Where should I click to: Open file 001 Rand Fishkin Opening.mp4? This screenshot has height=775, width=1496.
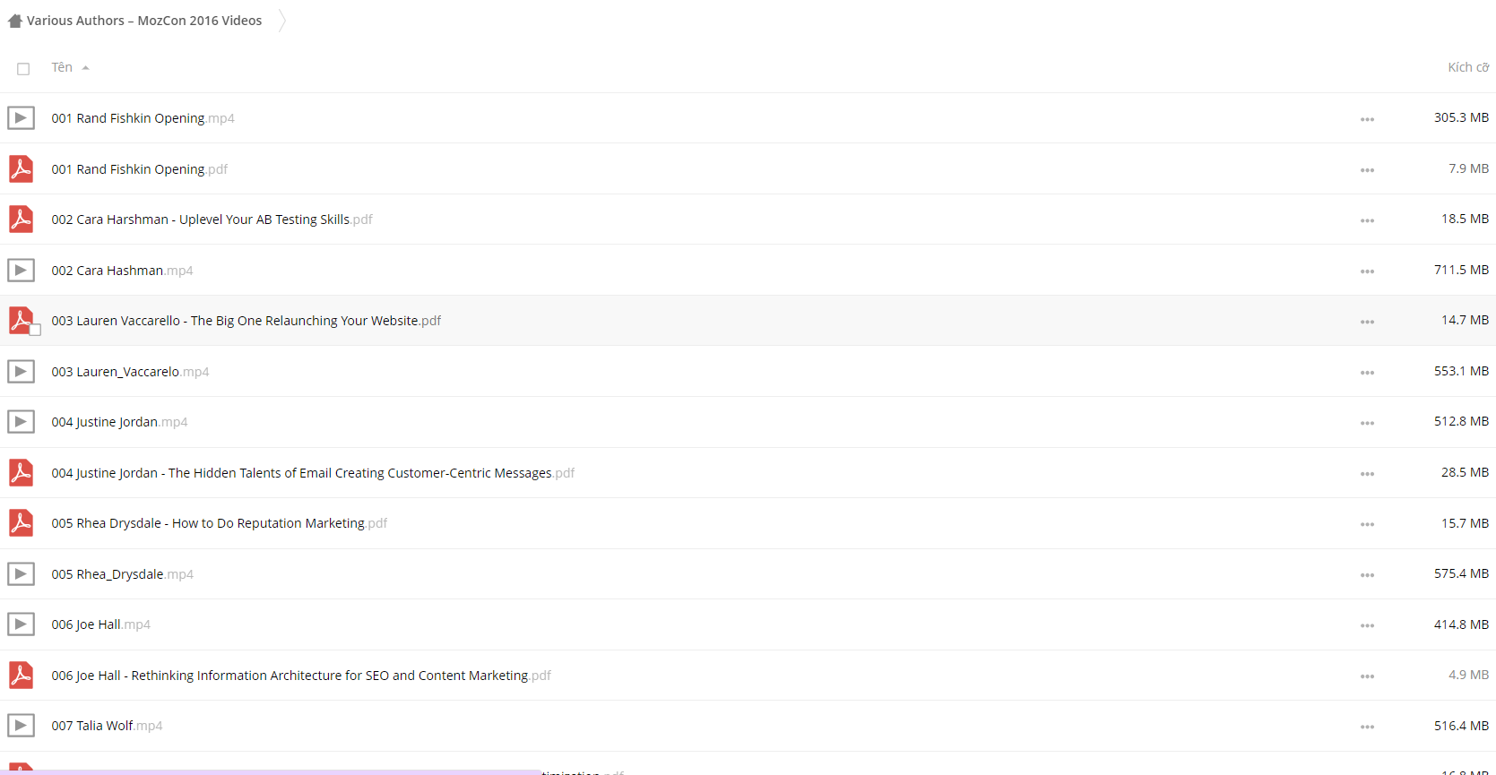(143, 118)
